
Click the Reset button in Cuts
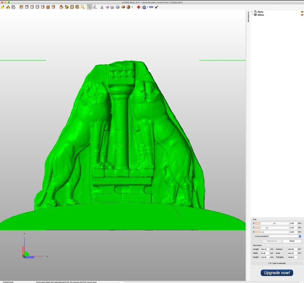coord(292,241)
